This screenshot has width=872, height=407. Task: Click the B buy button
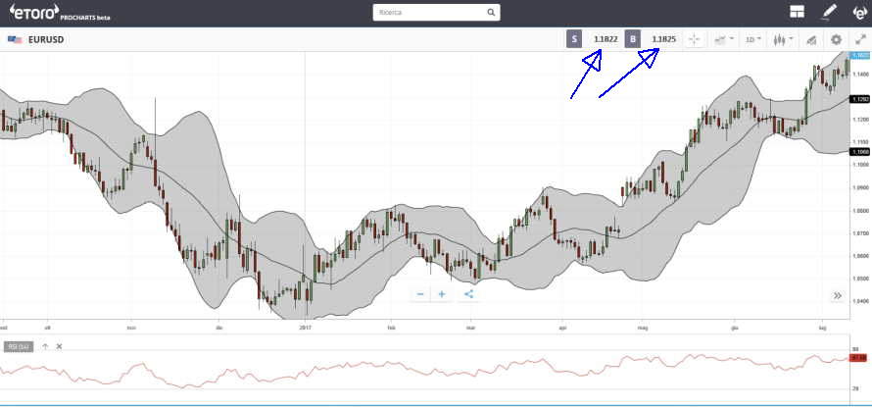click(633, 39)
